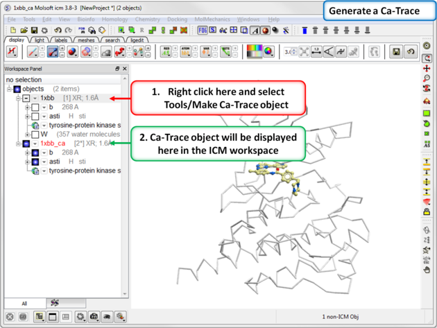Toggle display checkbox for W water molecules

(x=35, y=135)
